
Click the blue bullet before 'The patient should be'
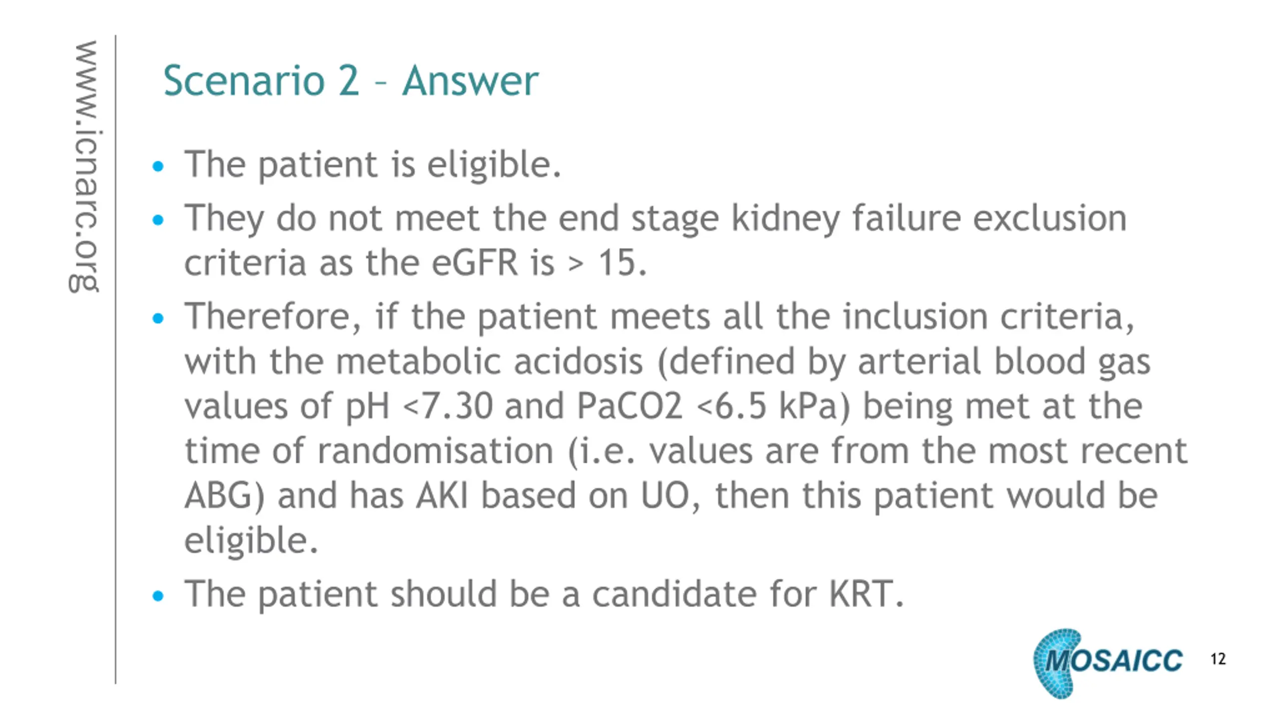point(158,596)
